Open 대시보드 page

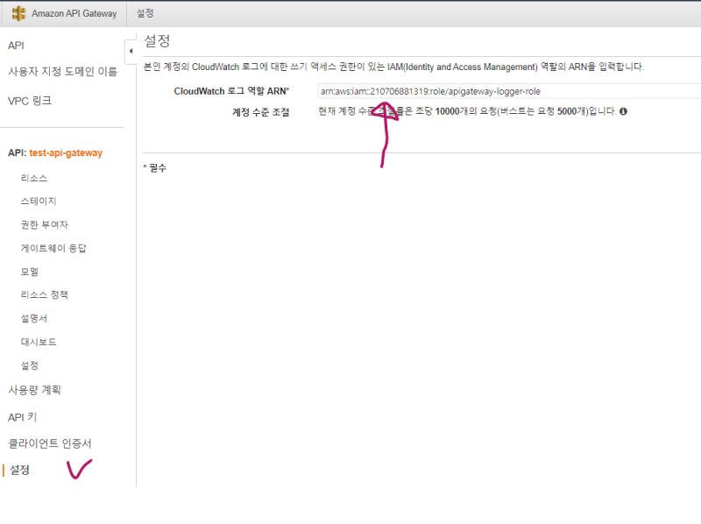(39, 342)
